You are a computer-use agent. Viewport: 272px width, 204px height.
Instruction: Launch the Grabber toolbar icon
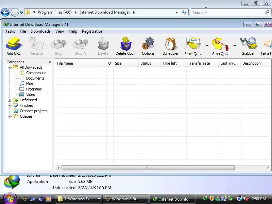(248, 46)
